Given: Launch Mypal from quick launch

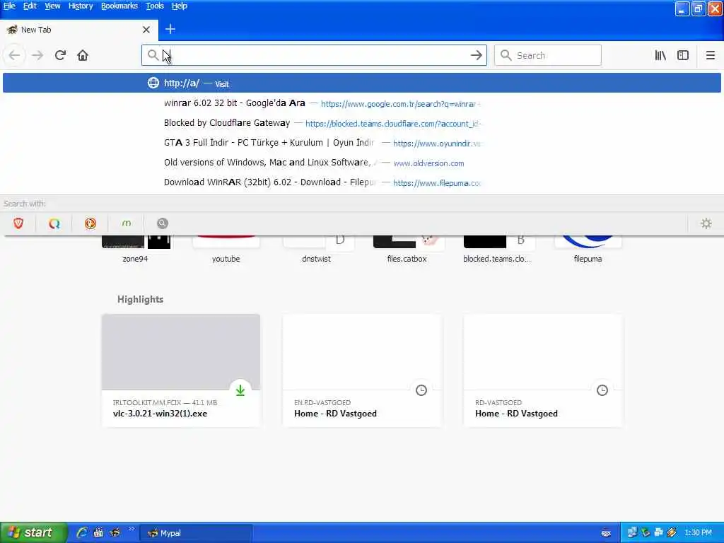Looking at the screenshot, I should (115, 532).
